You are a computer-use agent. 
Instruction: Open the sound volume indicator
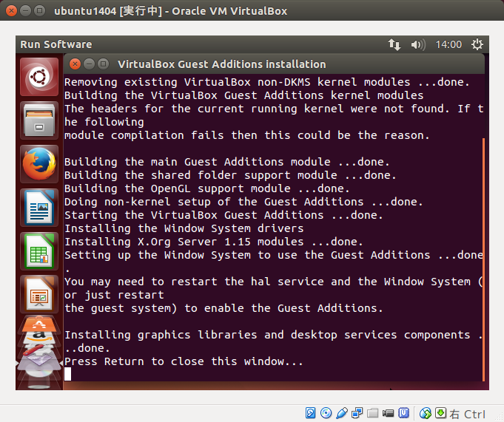[418, 44]
